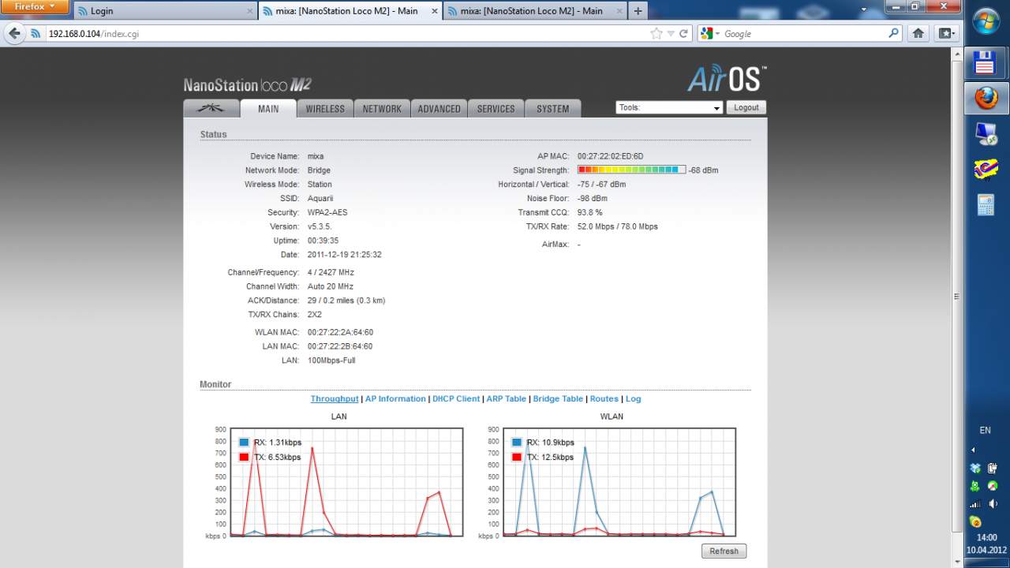Open the Tools dropdown in AirOS
Image resolution: width=1010 pixels, height=568 pixels.
pyautogui.click(x=669, y=107)
